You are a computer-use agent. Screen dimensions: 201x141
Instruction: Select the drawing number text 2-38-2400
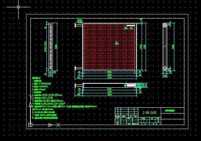pyautogui.click(x=150, y=113)
